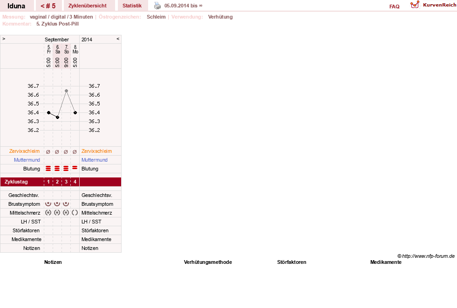This screenshot has width=457, height=308.
Task: Select the lowest temperature point on 6. Sa
Action: [57, 118]
